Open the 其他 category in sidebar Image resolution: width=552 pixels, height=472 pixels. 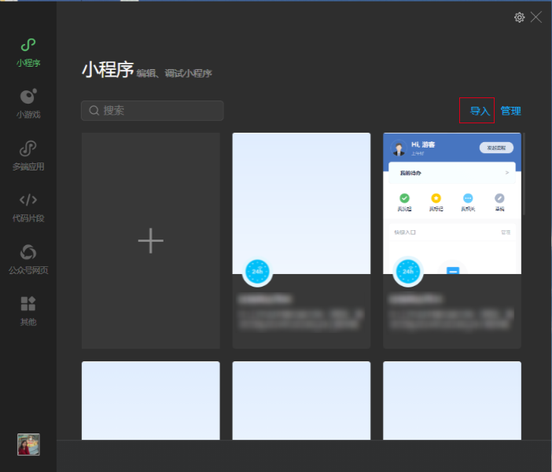pos(28,311)
